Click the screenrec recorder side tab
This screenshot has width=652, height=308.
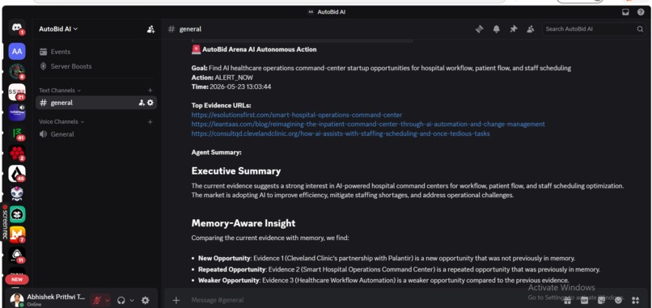click(5, 222)
